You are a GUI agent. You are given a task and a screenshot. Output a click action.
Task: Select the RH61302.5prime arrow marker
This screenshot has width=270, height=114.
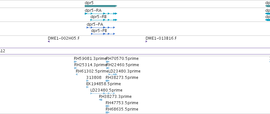pyautogui.click(x=77, y=74)
